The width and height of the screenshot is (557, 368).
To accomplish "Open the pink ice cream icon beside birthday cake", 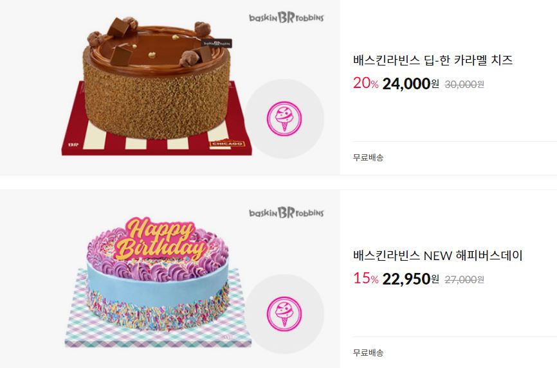I will [x=284, y=313].
